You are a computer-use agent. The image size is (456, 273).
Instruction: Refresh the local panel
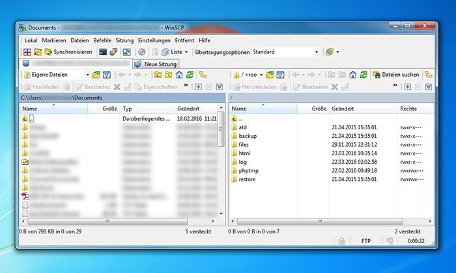[x=190, y=75]
